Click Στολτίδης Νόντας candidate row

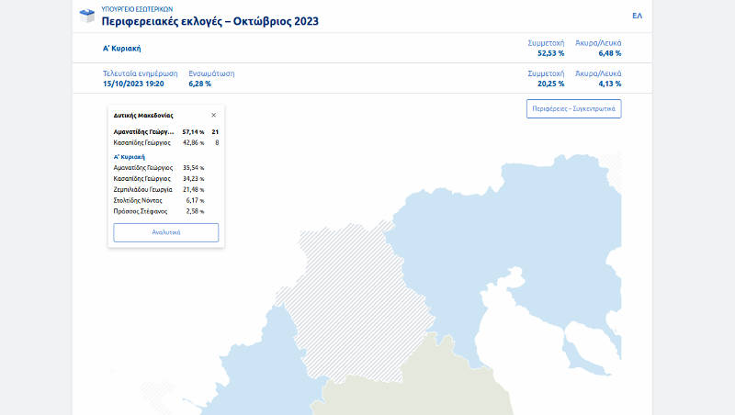[158, 199]
